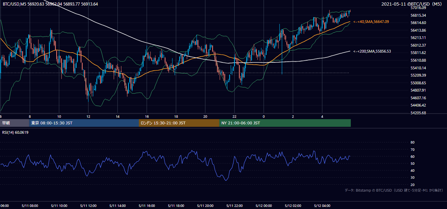The width and height of the screenshot is (447, 209).
Task: Click the RSI axis level 80
Action: click(412, 142)
